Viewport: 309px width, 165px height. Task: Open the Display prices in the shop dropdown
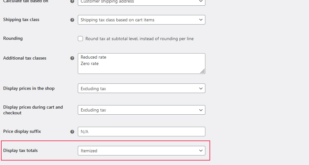point(141,89)
